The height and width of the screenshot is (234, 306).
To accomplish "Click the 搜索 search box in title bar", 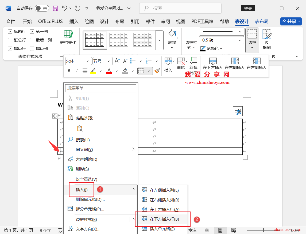I will point(180,8).
